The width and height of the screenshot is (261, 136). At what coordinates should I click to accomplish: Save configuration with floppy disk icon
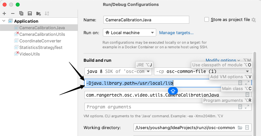(x=30, y=13)
